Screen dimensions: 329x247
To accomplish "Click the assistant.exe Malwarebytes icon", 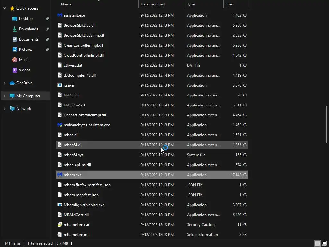I will 60,15.
